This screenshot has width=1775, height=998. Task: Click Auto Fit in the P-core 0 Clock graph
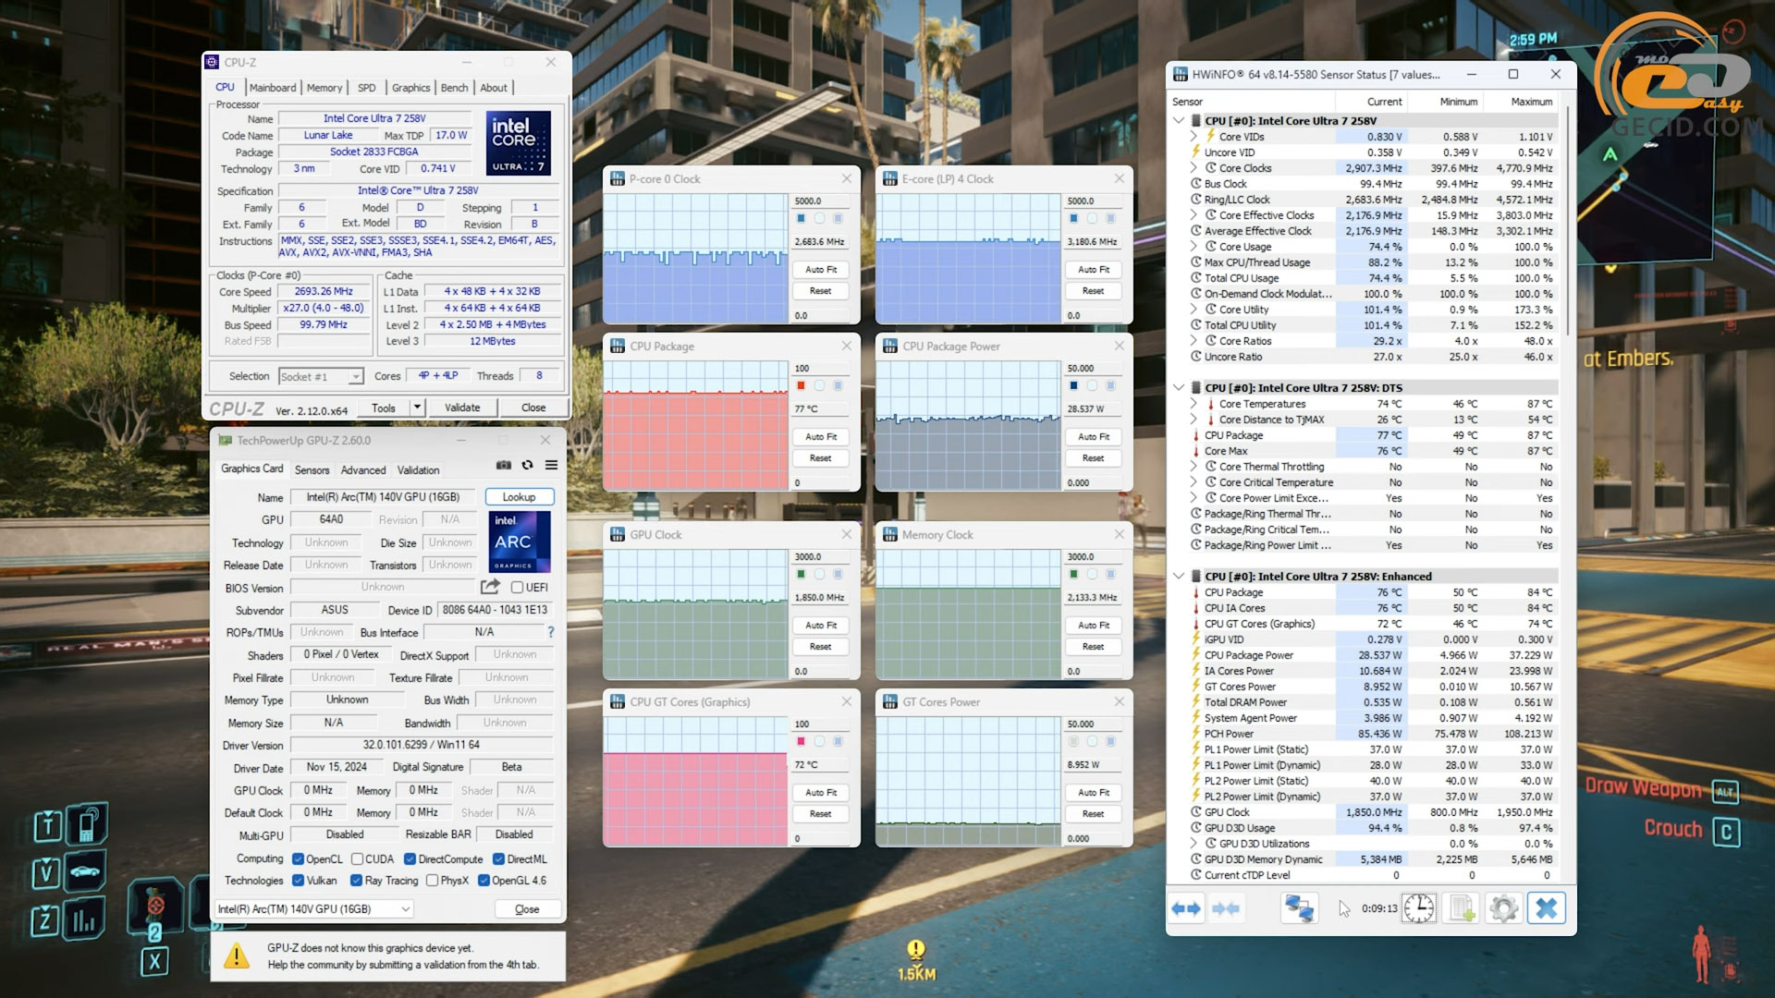821,270
